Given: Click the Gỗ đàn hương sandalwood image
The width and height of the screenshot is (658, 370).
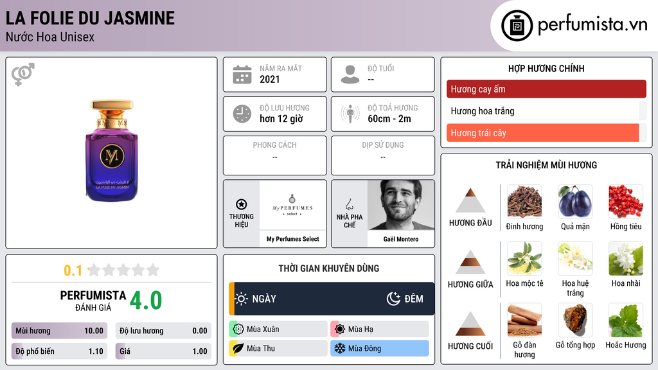Looking at the screenshot, I should point(524,320).
